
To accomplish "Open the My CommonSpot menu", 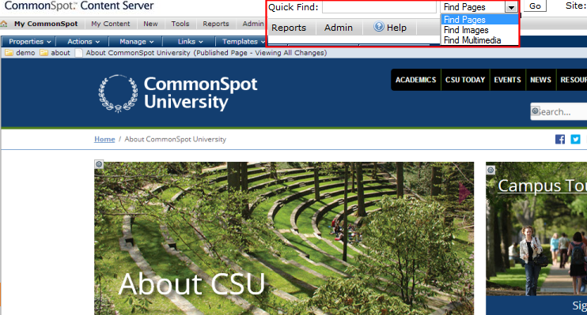I will tap(46, 24).
